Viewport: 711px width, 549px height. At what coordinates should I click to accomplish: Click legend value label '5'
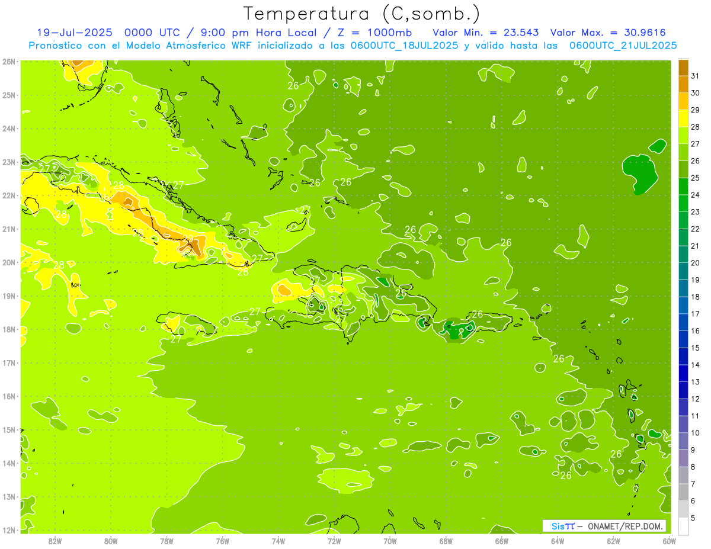(693, 518)
